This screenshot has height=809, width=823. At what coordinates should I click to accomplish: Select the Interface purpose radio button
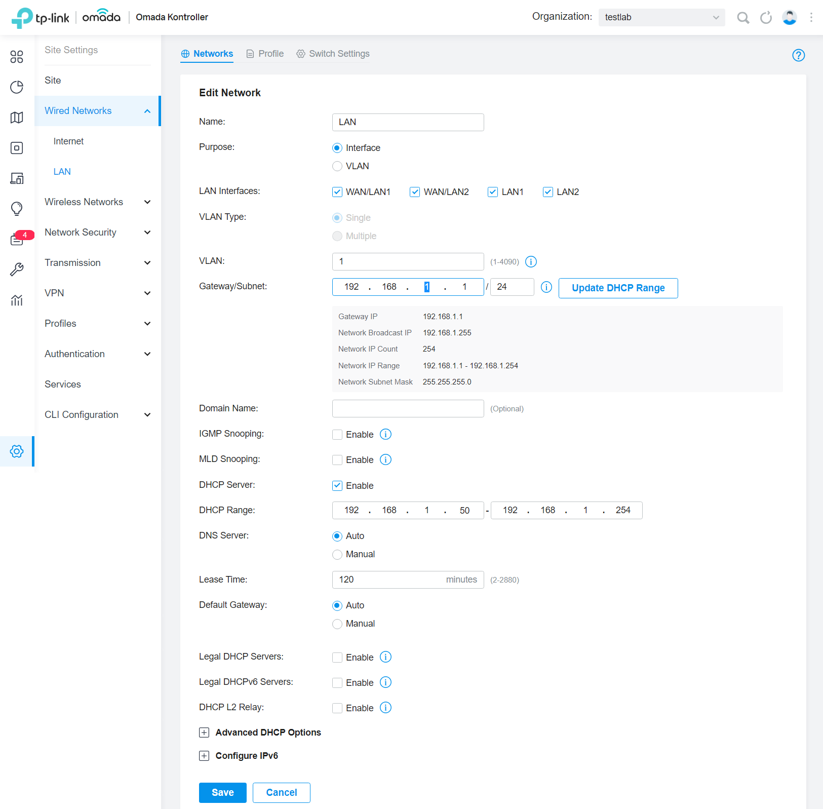click(337, 148)
